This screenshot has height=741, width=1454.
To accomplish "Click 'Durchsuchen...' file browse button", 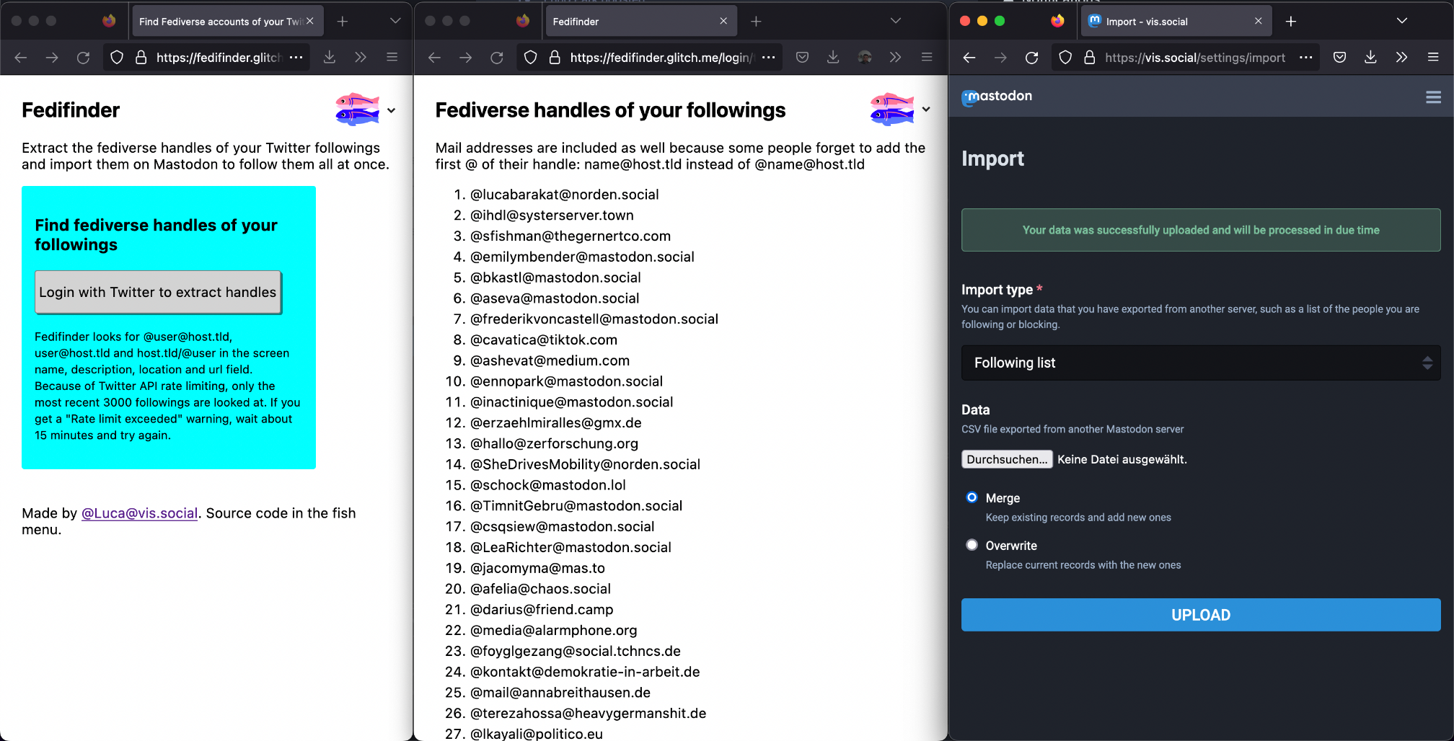I will pyautogui.click(x=1006, y=459).
